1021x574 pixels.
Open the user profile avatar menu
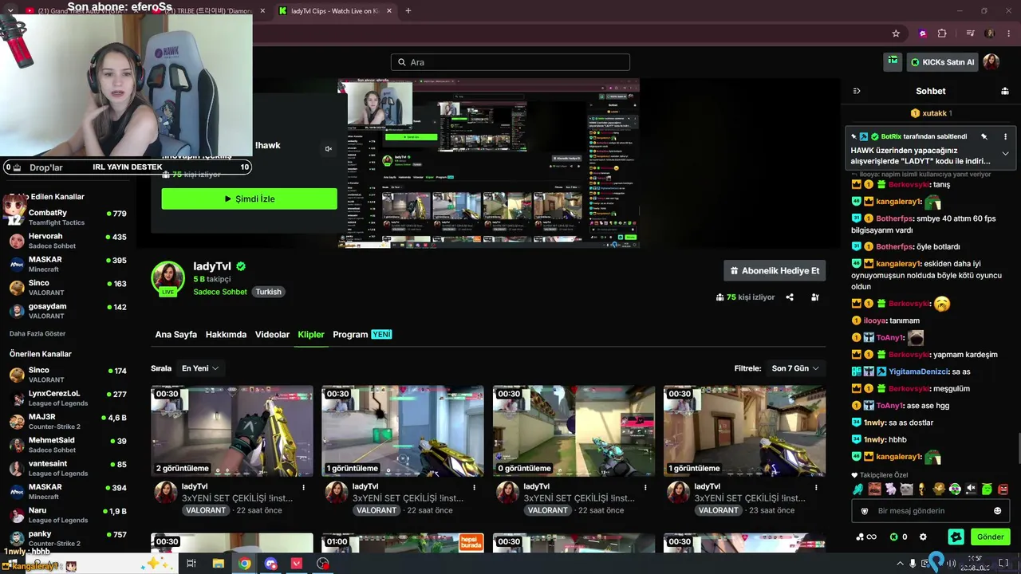[991, 62]
